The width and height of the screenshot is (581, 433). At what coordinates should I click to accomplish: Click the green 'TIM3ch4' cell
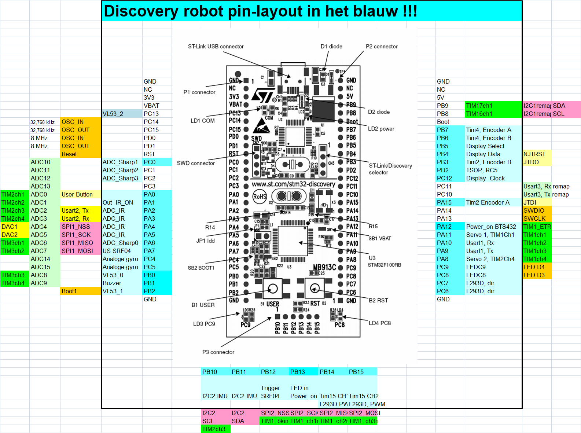pyautogui.click(x=15, y=283)
